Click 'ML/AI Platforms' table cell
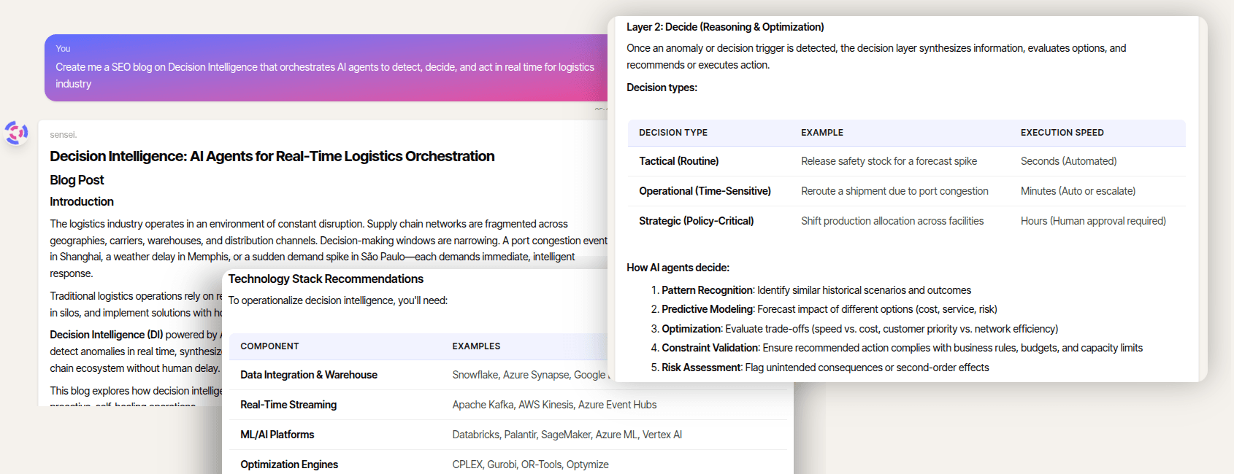The height and width of the screenshot is (474, 1234). tap(277, 435)
